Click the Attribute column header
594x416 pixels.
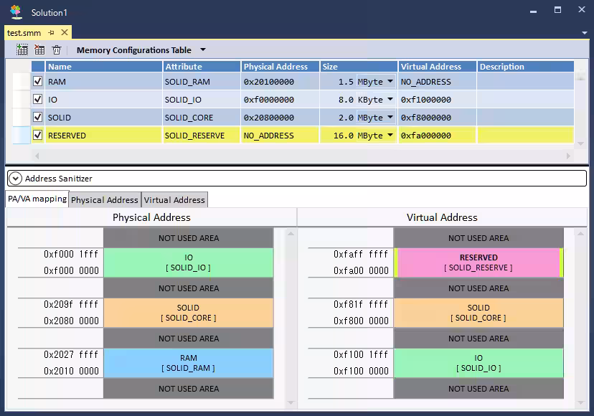[202, 67]
